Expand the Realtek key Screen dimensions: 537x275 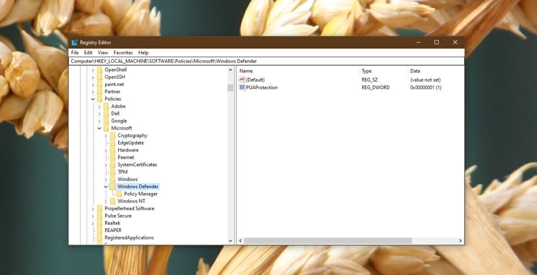(93, 223)
